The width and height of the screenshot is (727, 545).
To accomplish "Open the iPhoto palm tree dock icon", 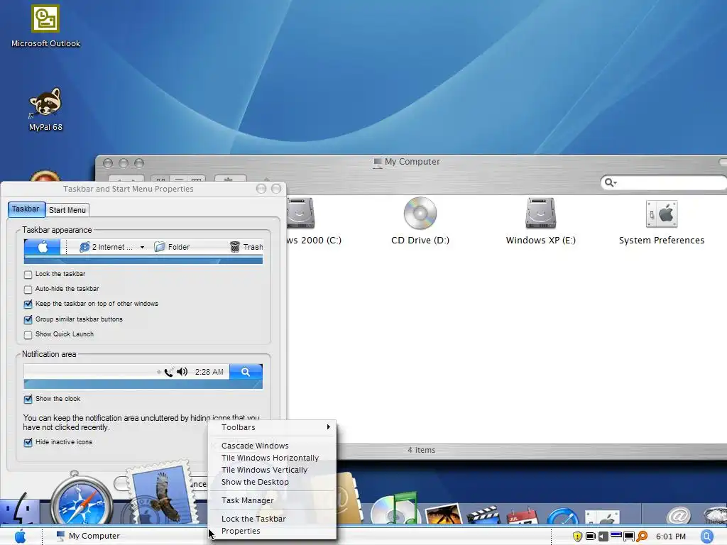I will [x=444, y=514].
